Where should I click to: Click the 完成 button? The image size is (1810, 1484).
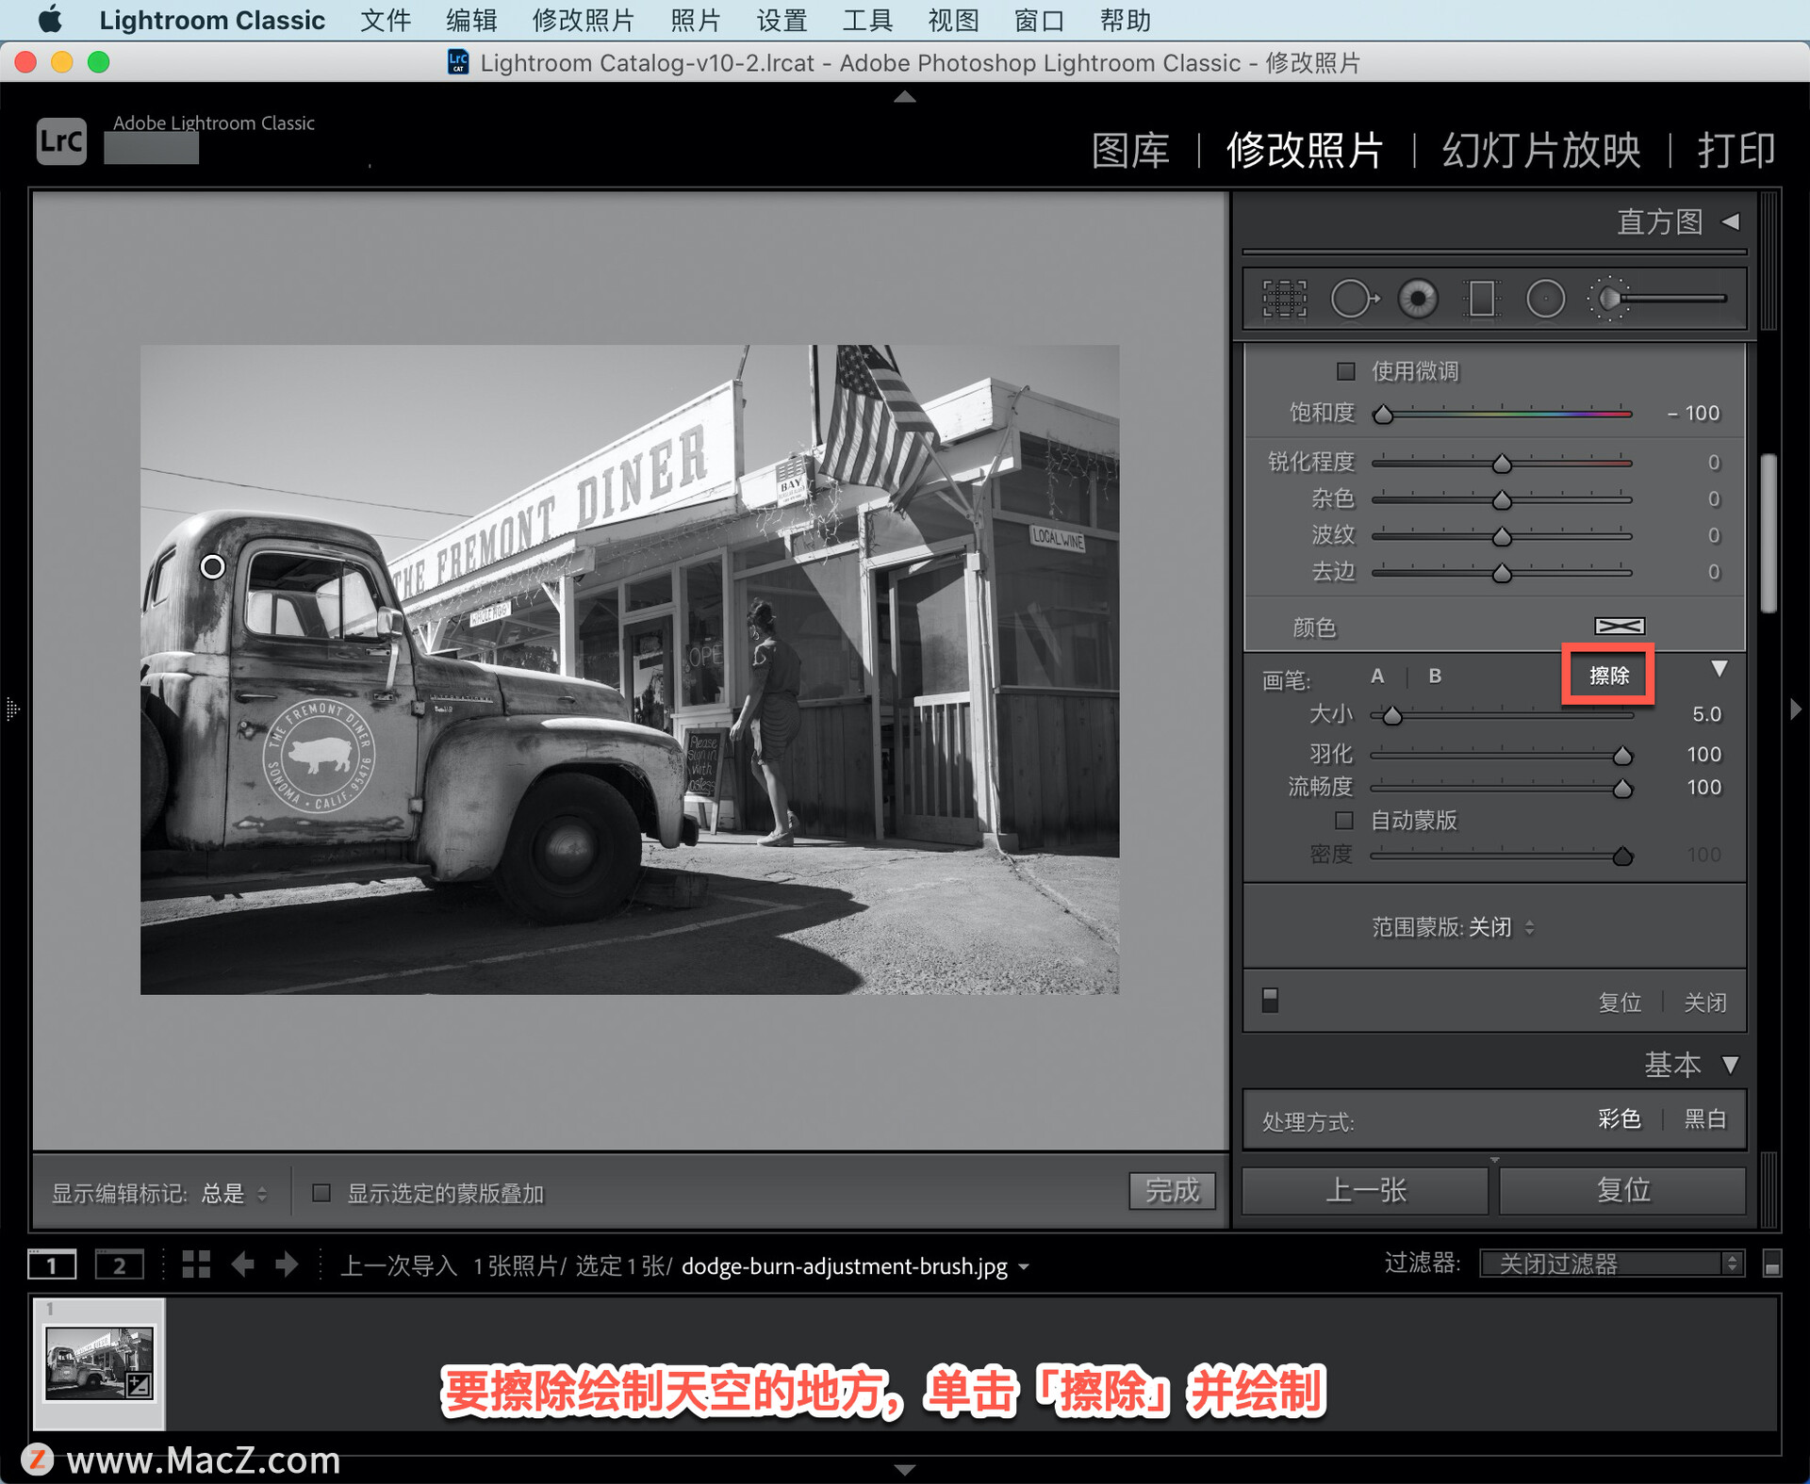pyautogui.click(x=1172, y=1190)
